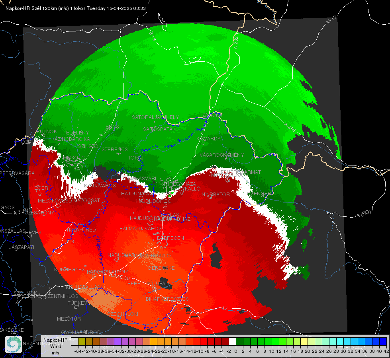
Task: Click the white swatch between -2 and 0
Action: pos(232,342)
